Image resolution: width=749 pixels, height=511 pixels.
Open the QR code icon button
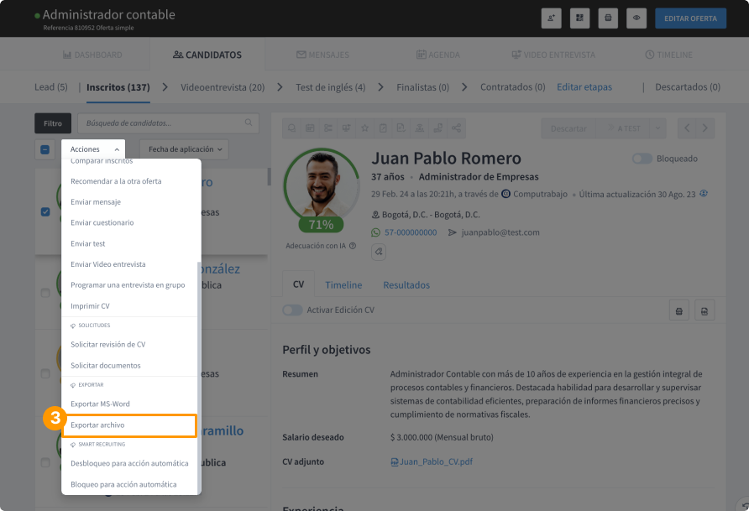579,18
